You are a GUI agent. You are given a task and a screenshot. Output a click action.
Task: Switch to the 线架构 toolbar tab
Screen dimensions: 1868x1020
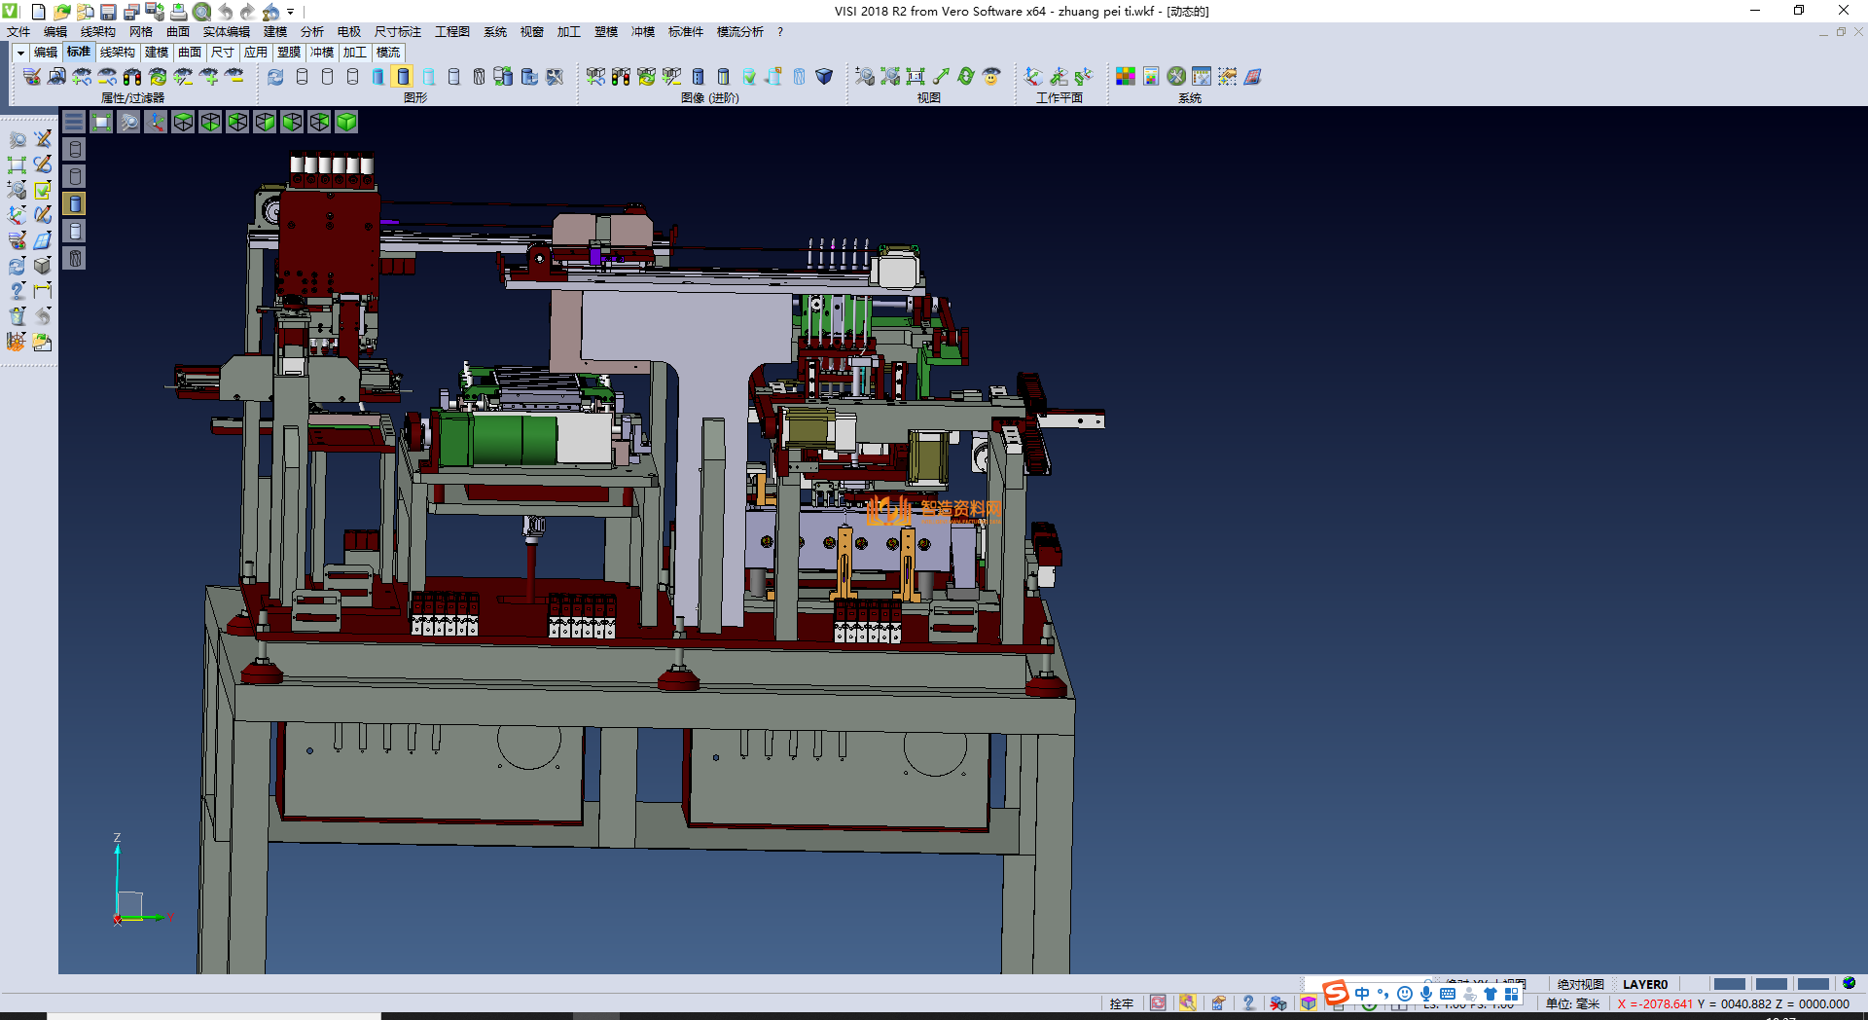(x=117, y=53)
